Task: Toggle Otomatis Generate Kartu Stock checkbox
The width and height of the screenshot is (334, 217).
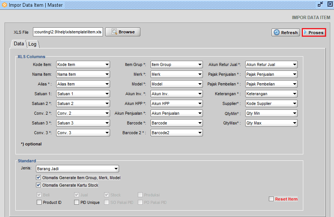Action: click(39, 185)
